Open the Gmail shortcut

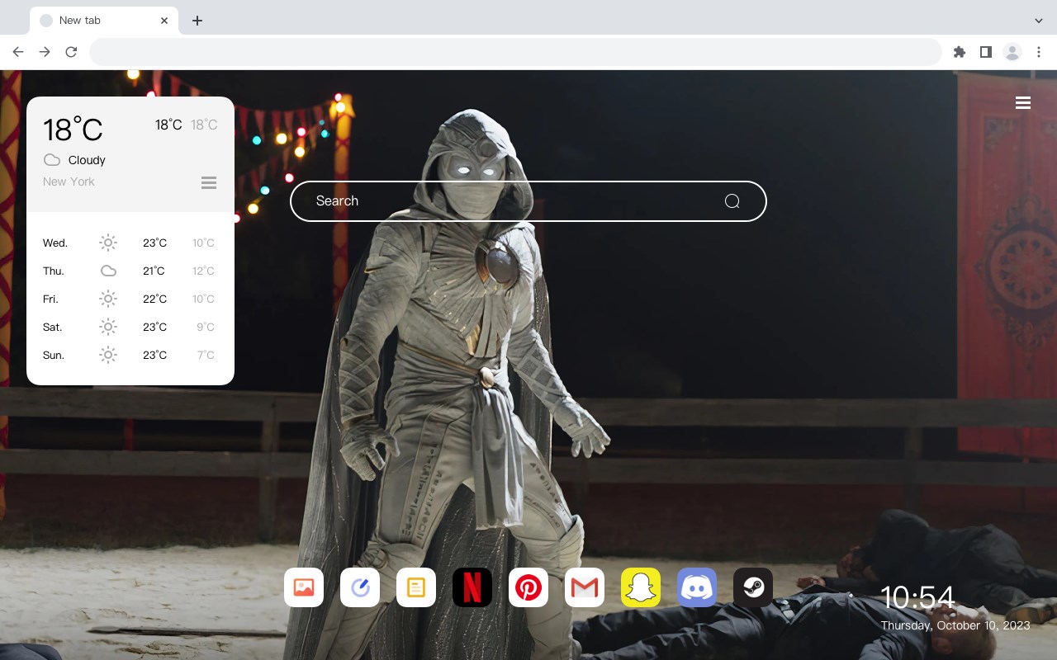click(x=585, y=587)
